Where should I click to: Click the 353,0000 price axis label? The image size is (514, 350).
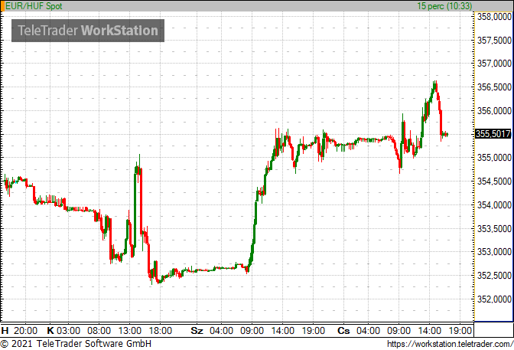494,252
